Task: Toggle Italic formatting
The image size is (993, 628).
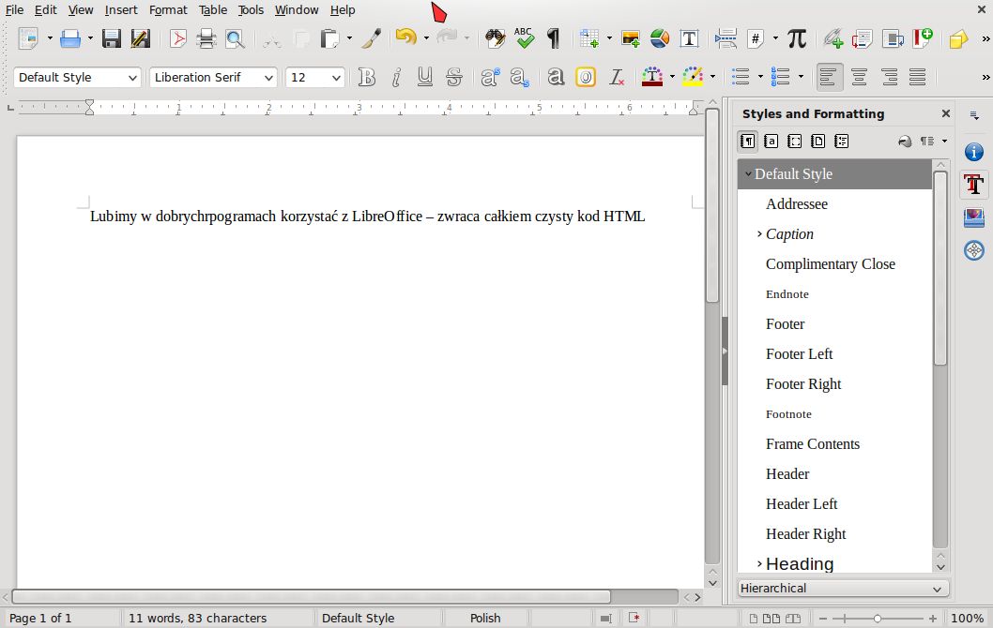Action: (x=396, y=77)
